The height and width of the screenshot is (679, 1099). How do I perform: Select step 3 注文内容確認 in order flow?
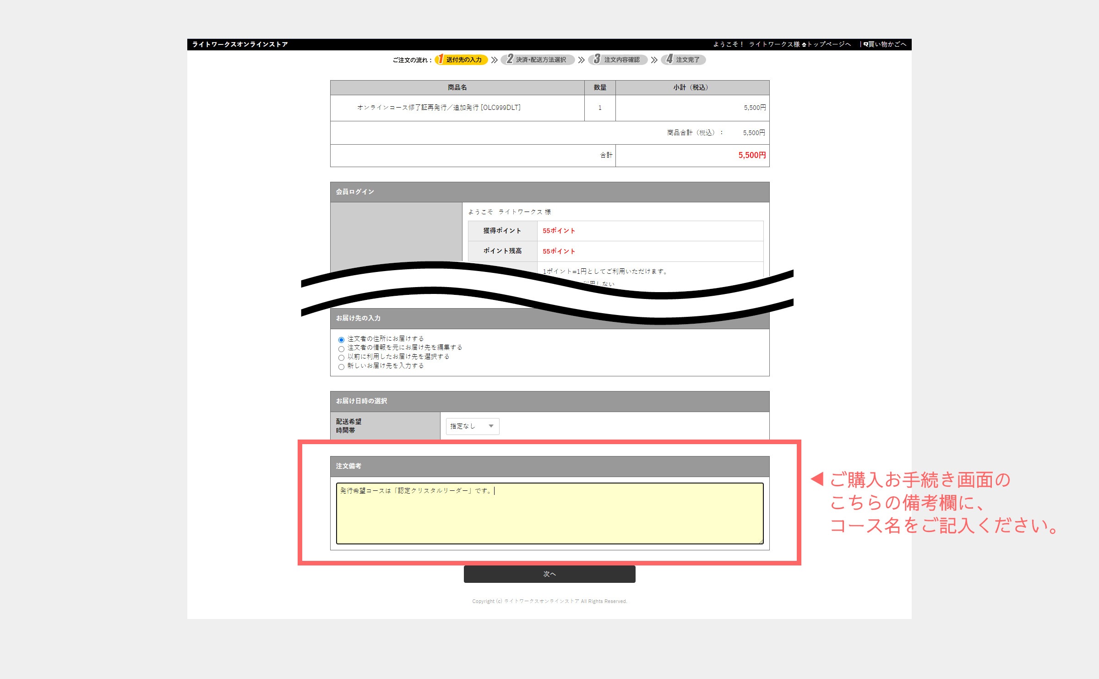coord(618,60)
